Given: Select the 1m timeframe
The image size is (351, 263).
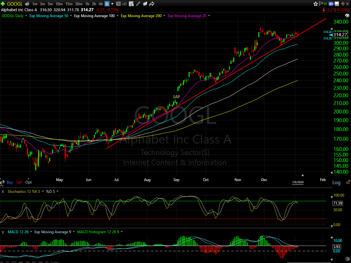Looking at the screenshot, I should click(35, 4).
